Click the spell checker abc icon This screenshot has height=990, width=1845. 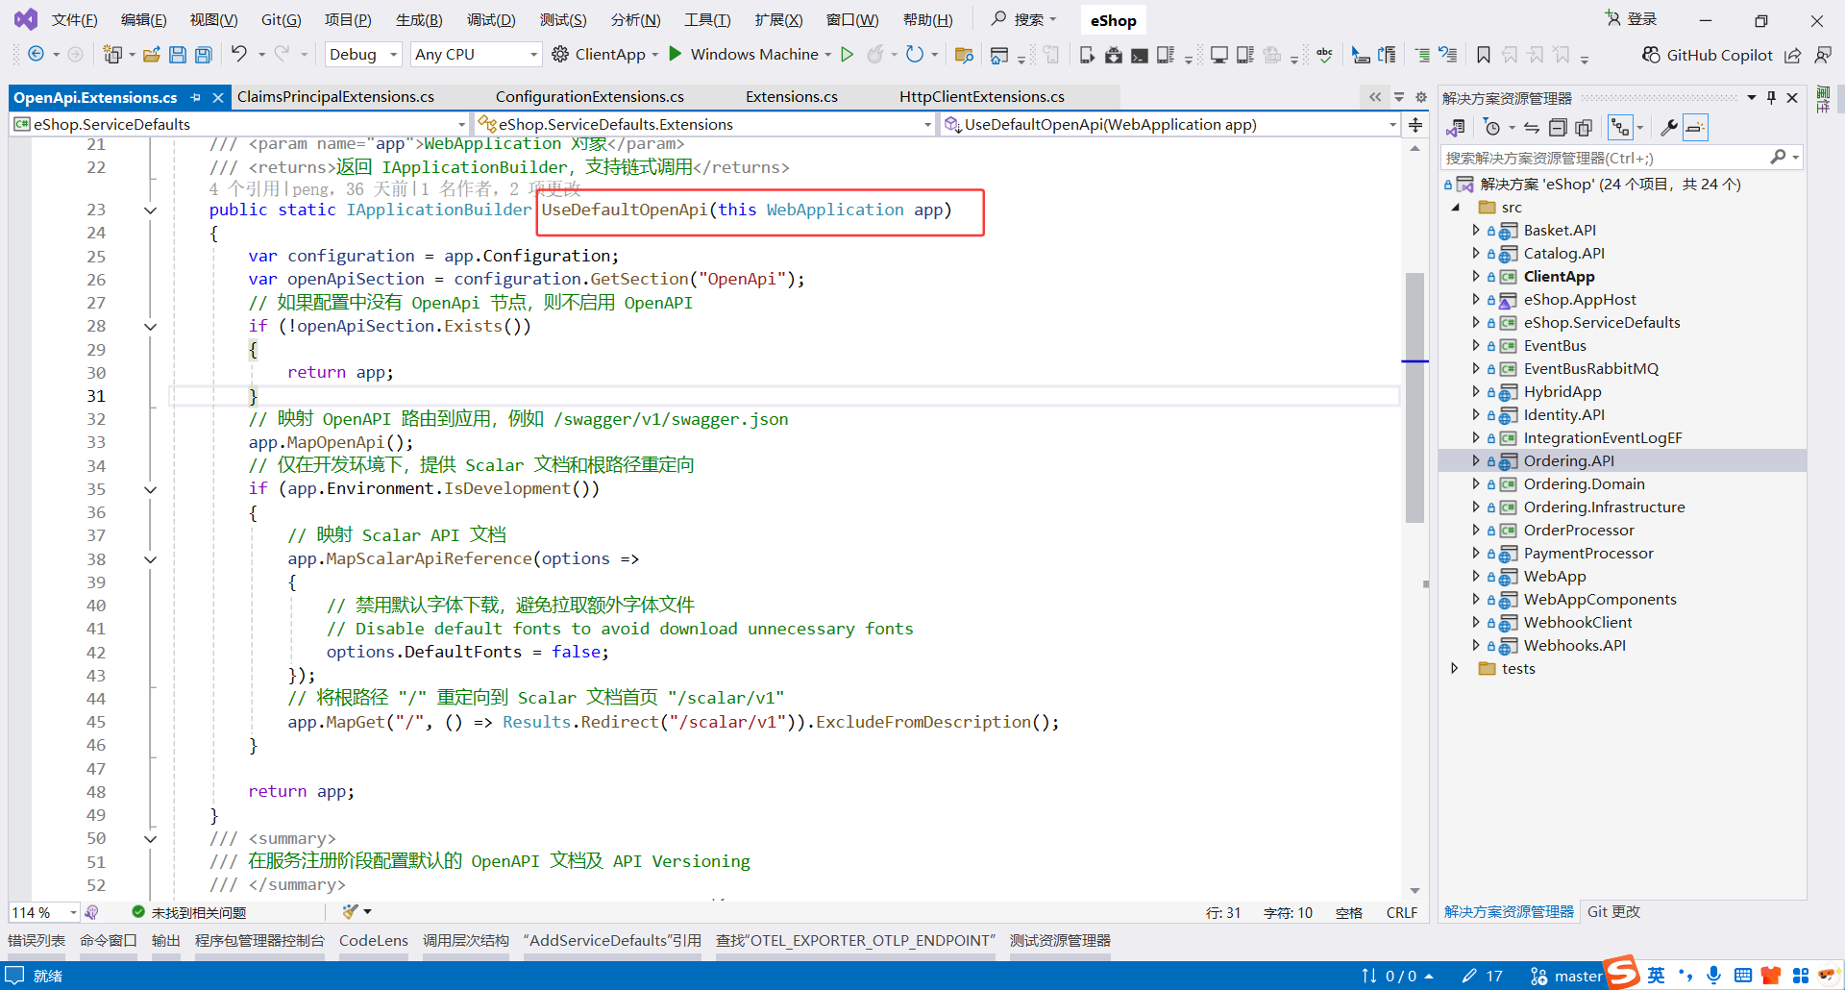(x=1324, y=55)
